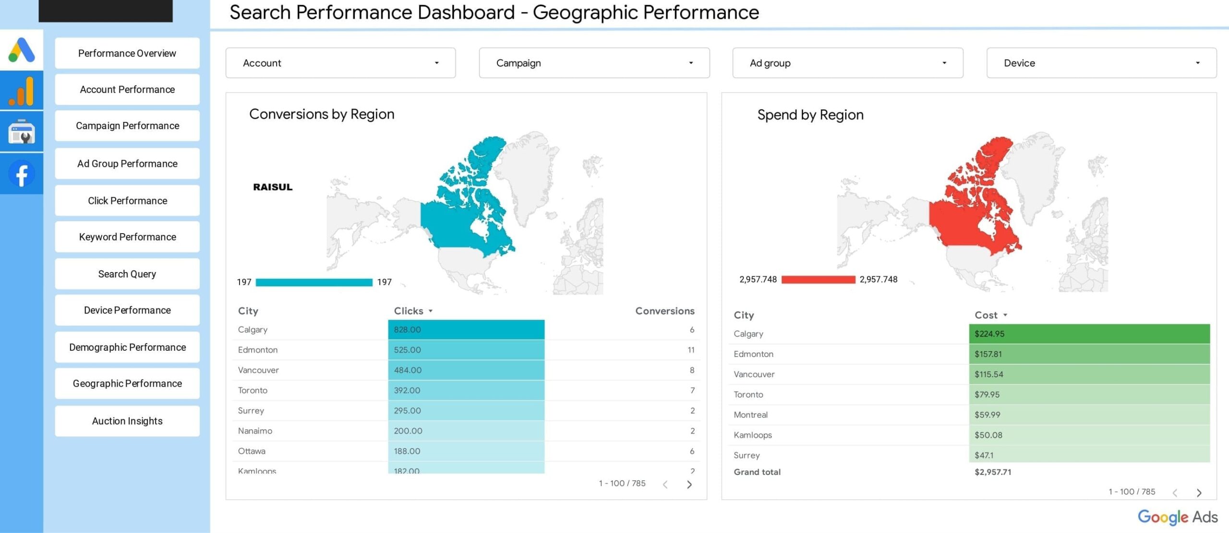Screen dimensions: 1229x533
Task: Click the Google Ads logo icon in sidebar
Action: click(x=22, y=50)
